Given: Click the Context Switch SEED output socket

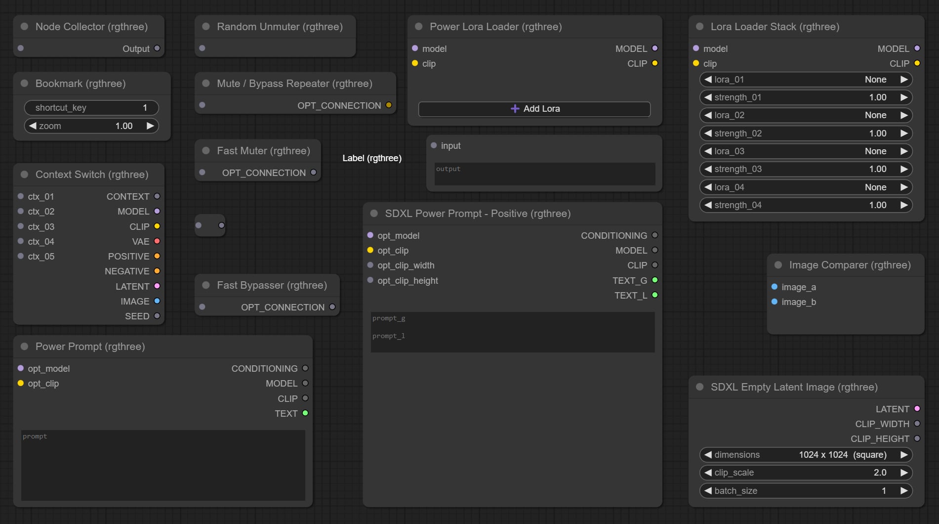Looking at the screenshot, I should [157, 316].
